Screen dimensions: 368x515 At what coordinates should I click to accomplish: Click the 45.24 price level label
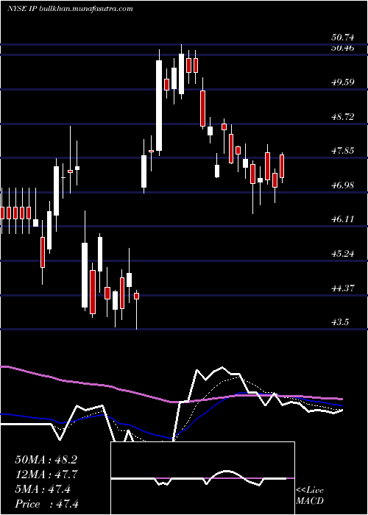coord(342,254)
